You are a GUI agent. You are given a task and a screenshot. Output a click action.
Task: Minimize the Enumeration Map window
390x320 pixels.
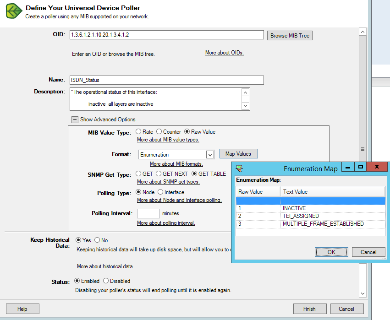coord(348,167)
